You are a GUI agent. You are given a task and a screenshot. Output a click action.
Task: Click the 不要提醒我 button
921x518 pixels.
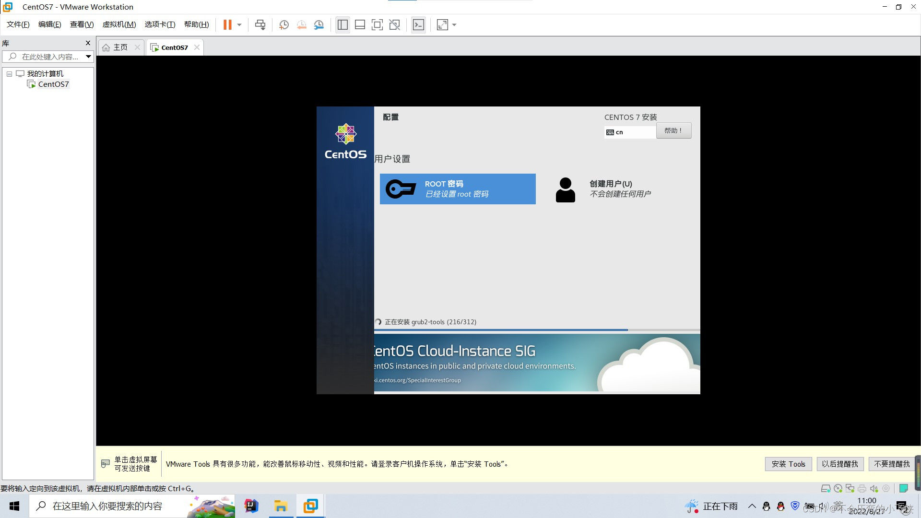click(x=892, y=464)
